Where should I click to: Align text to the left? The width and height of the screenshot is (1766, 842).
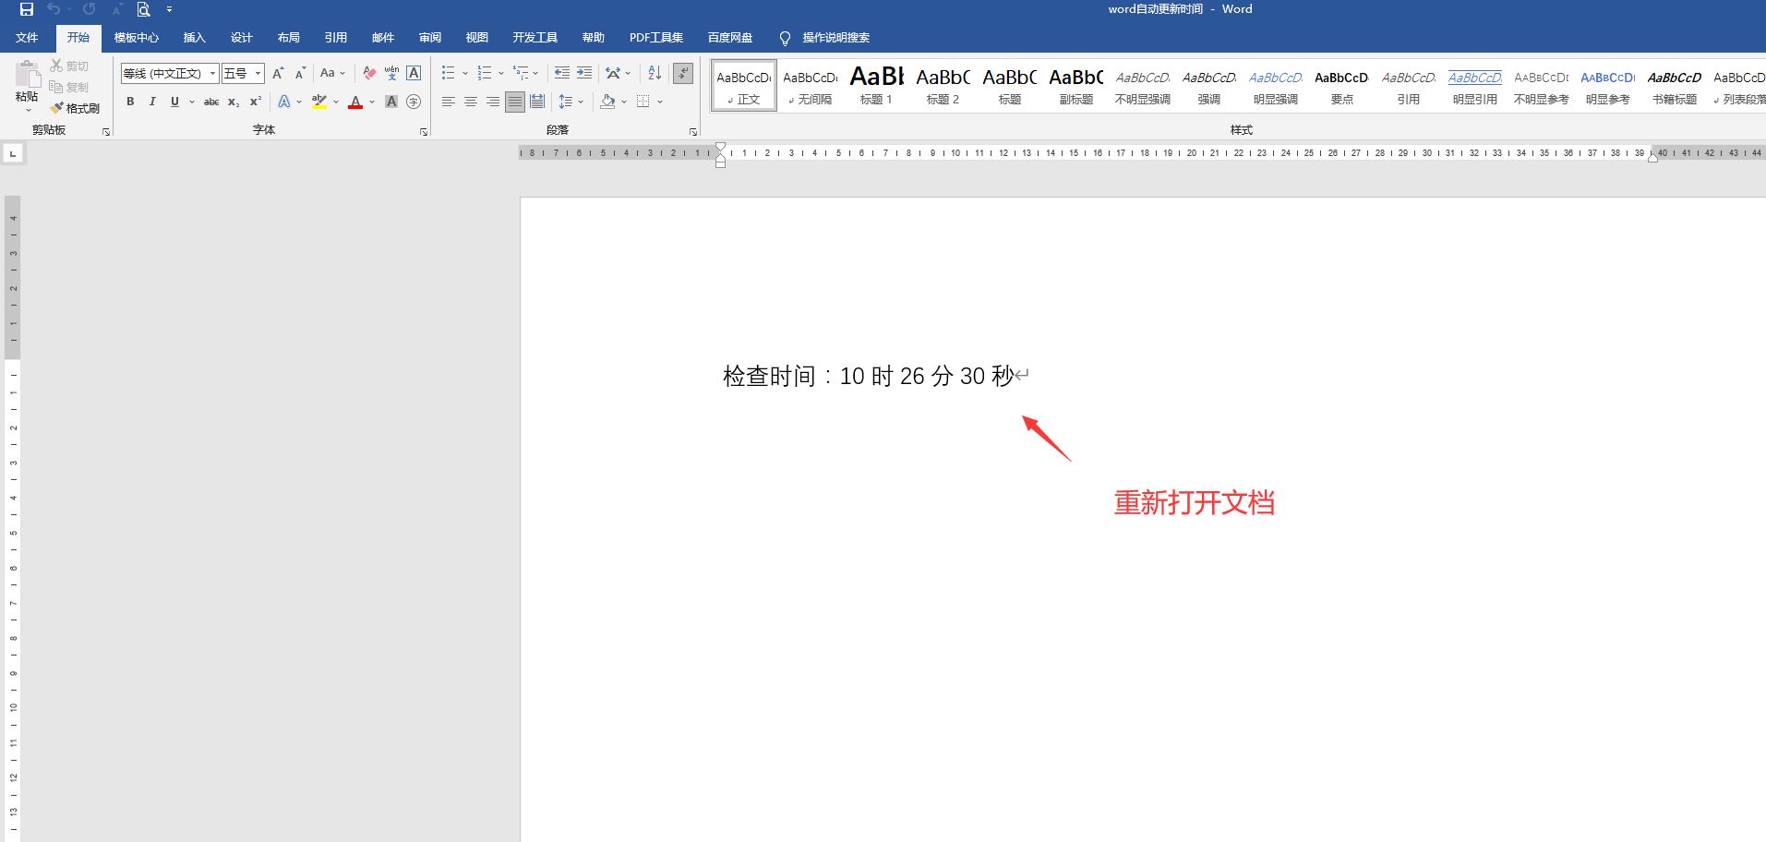448,102
